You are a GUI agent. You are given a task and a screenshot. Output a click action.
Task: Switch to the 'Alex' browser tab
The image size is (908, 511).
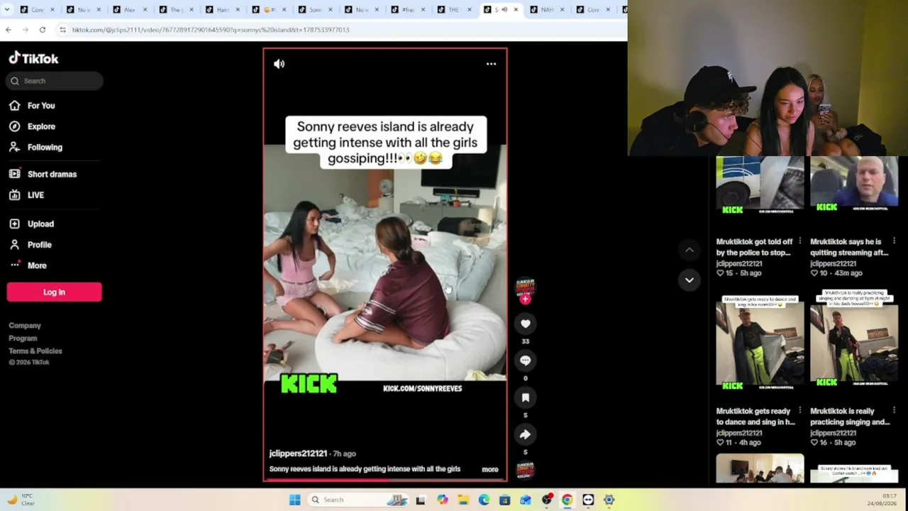[x=129, y=10]
